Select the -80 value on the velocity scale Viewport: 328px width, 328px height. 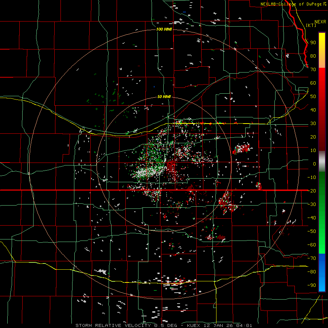click(x=312, y=272)
